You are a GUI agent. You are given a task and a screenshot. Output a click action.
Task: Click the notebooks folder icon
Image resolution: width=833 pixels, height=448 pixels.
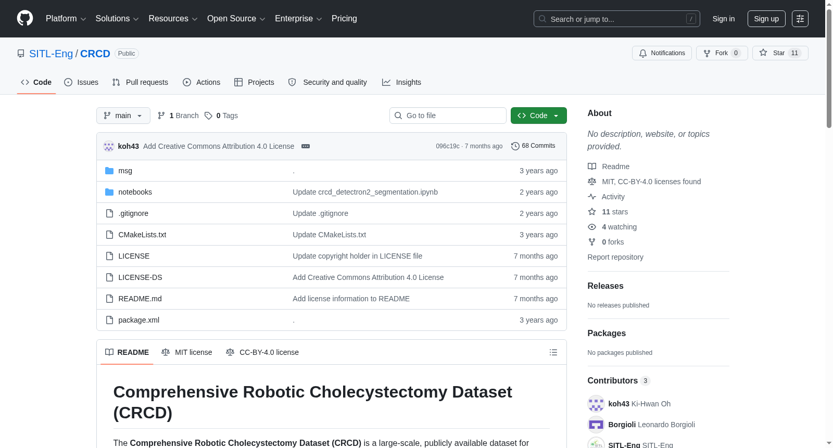[109, 192]
